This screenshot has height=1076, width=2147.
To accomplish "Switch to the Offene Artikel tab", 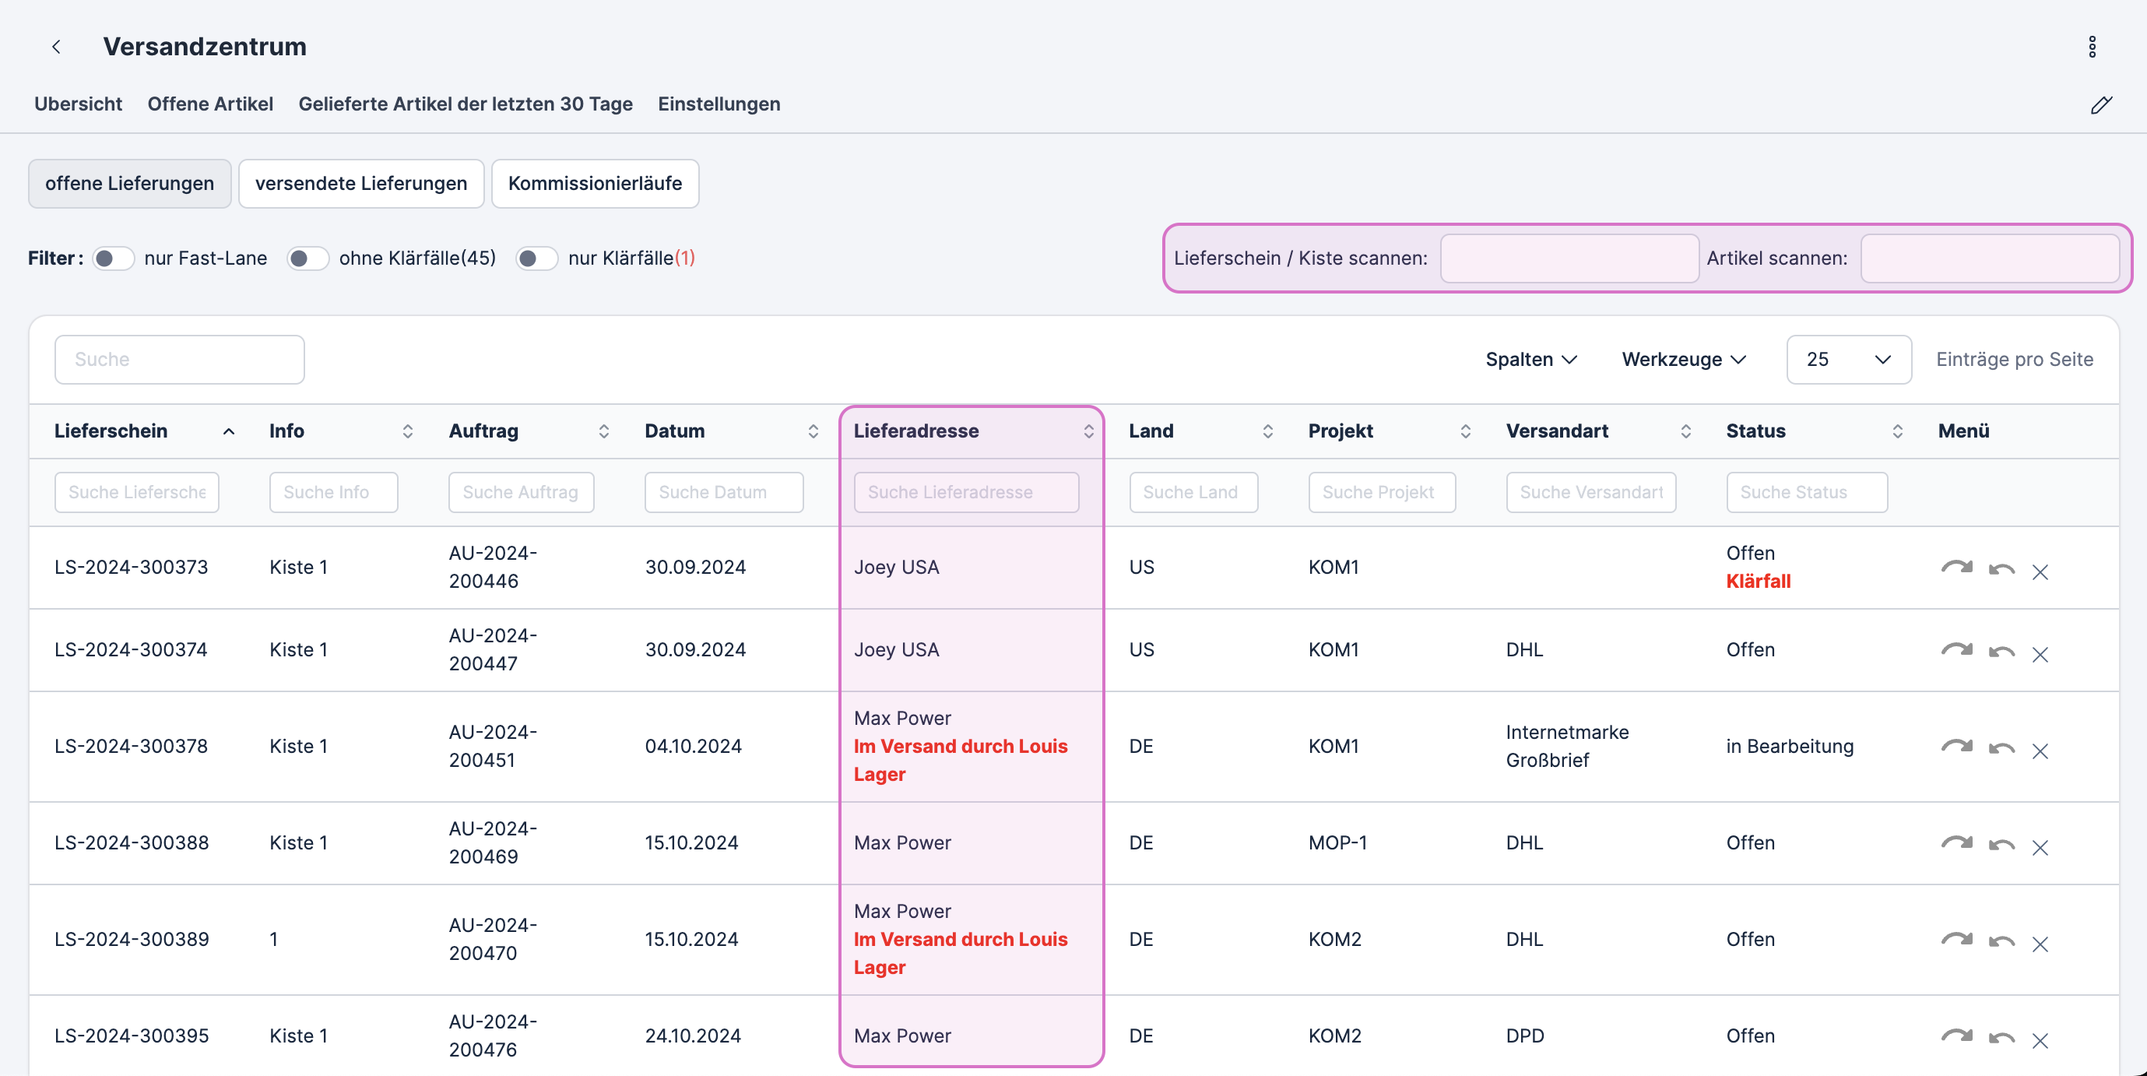I will coord(210,104).
